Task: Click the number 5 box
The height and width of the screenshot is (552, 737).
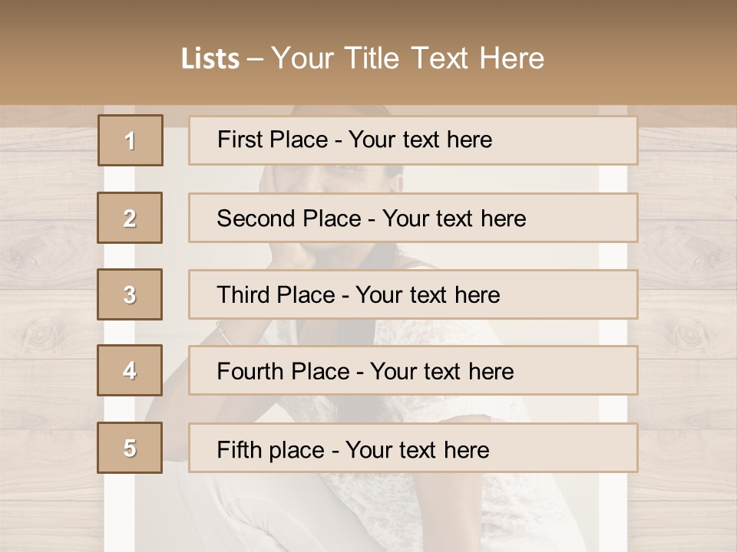Action: [x=130, y=448]
